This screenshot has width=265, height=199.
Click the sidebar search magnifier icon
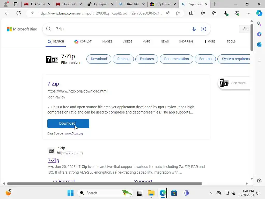259,24
